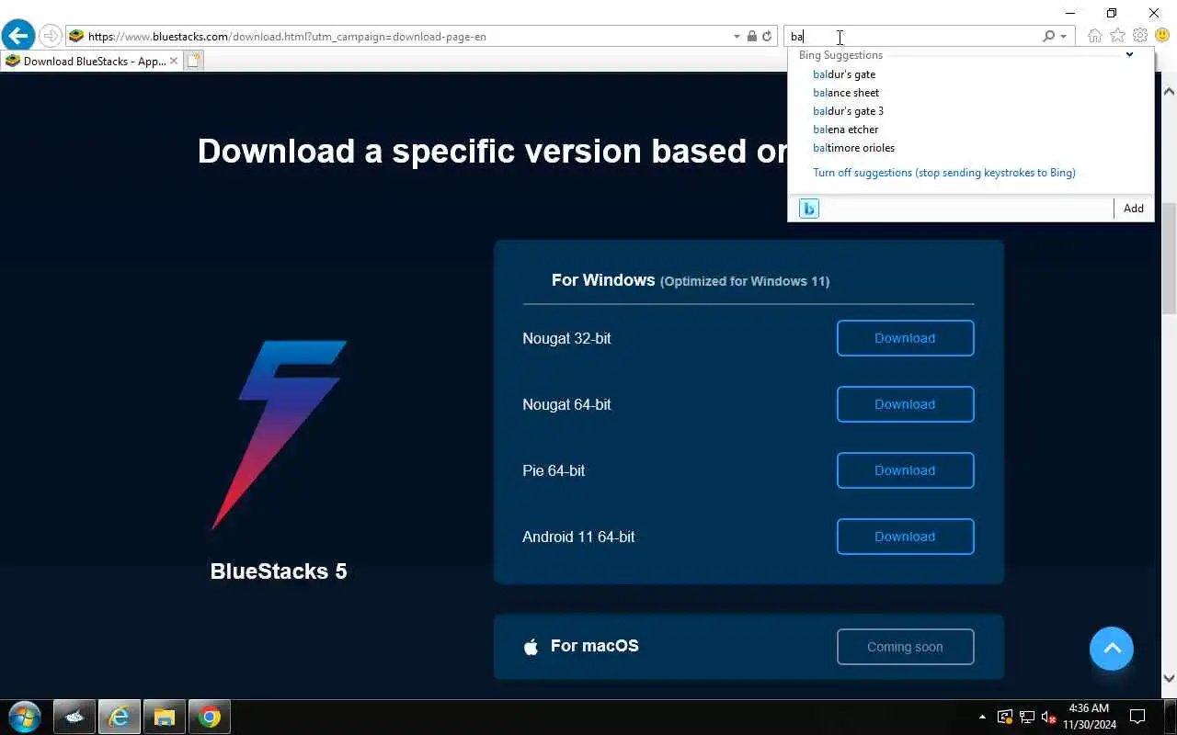The image size is (1177, 735).
Task: Click 'For Windows' section heading
Action: pos(603,280)
